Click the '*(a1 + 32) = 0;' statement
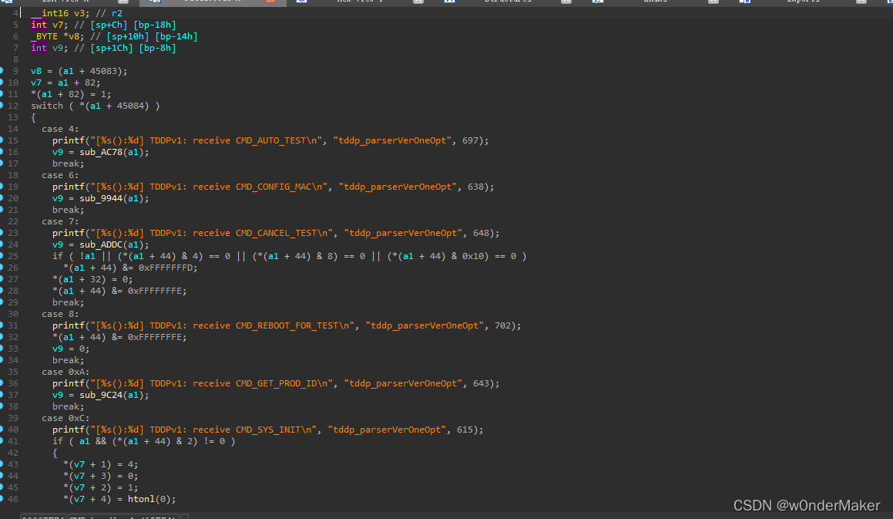Image resolution: width=893 pixels, height=519 pixels. click(92, 279)
